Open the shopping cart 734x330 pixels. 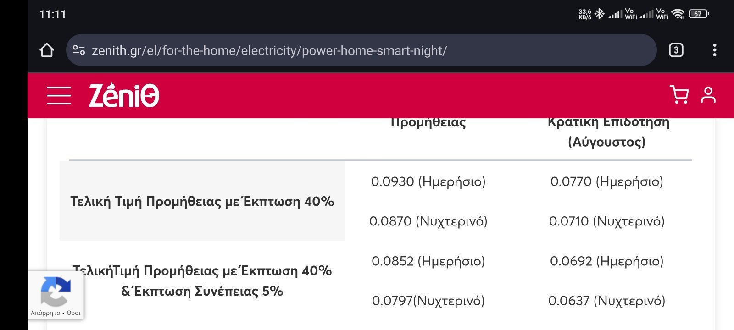[x=679, y=95]
